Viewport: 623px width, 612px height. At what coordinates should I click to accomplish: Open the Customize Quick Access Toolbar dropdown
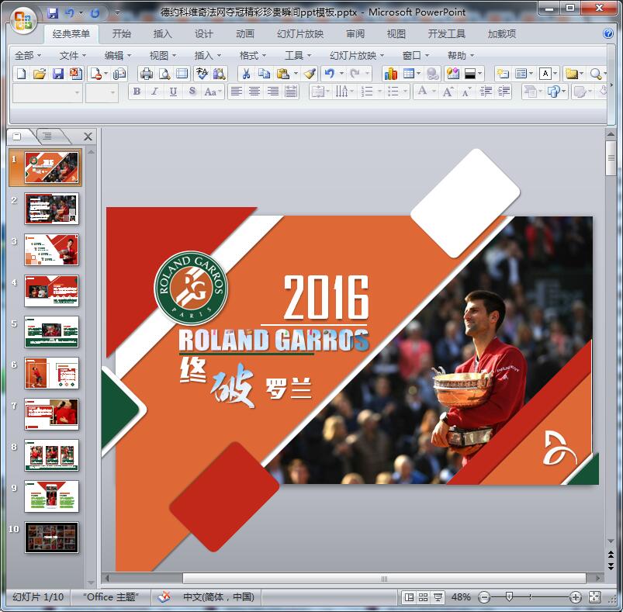coord(117,13)
